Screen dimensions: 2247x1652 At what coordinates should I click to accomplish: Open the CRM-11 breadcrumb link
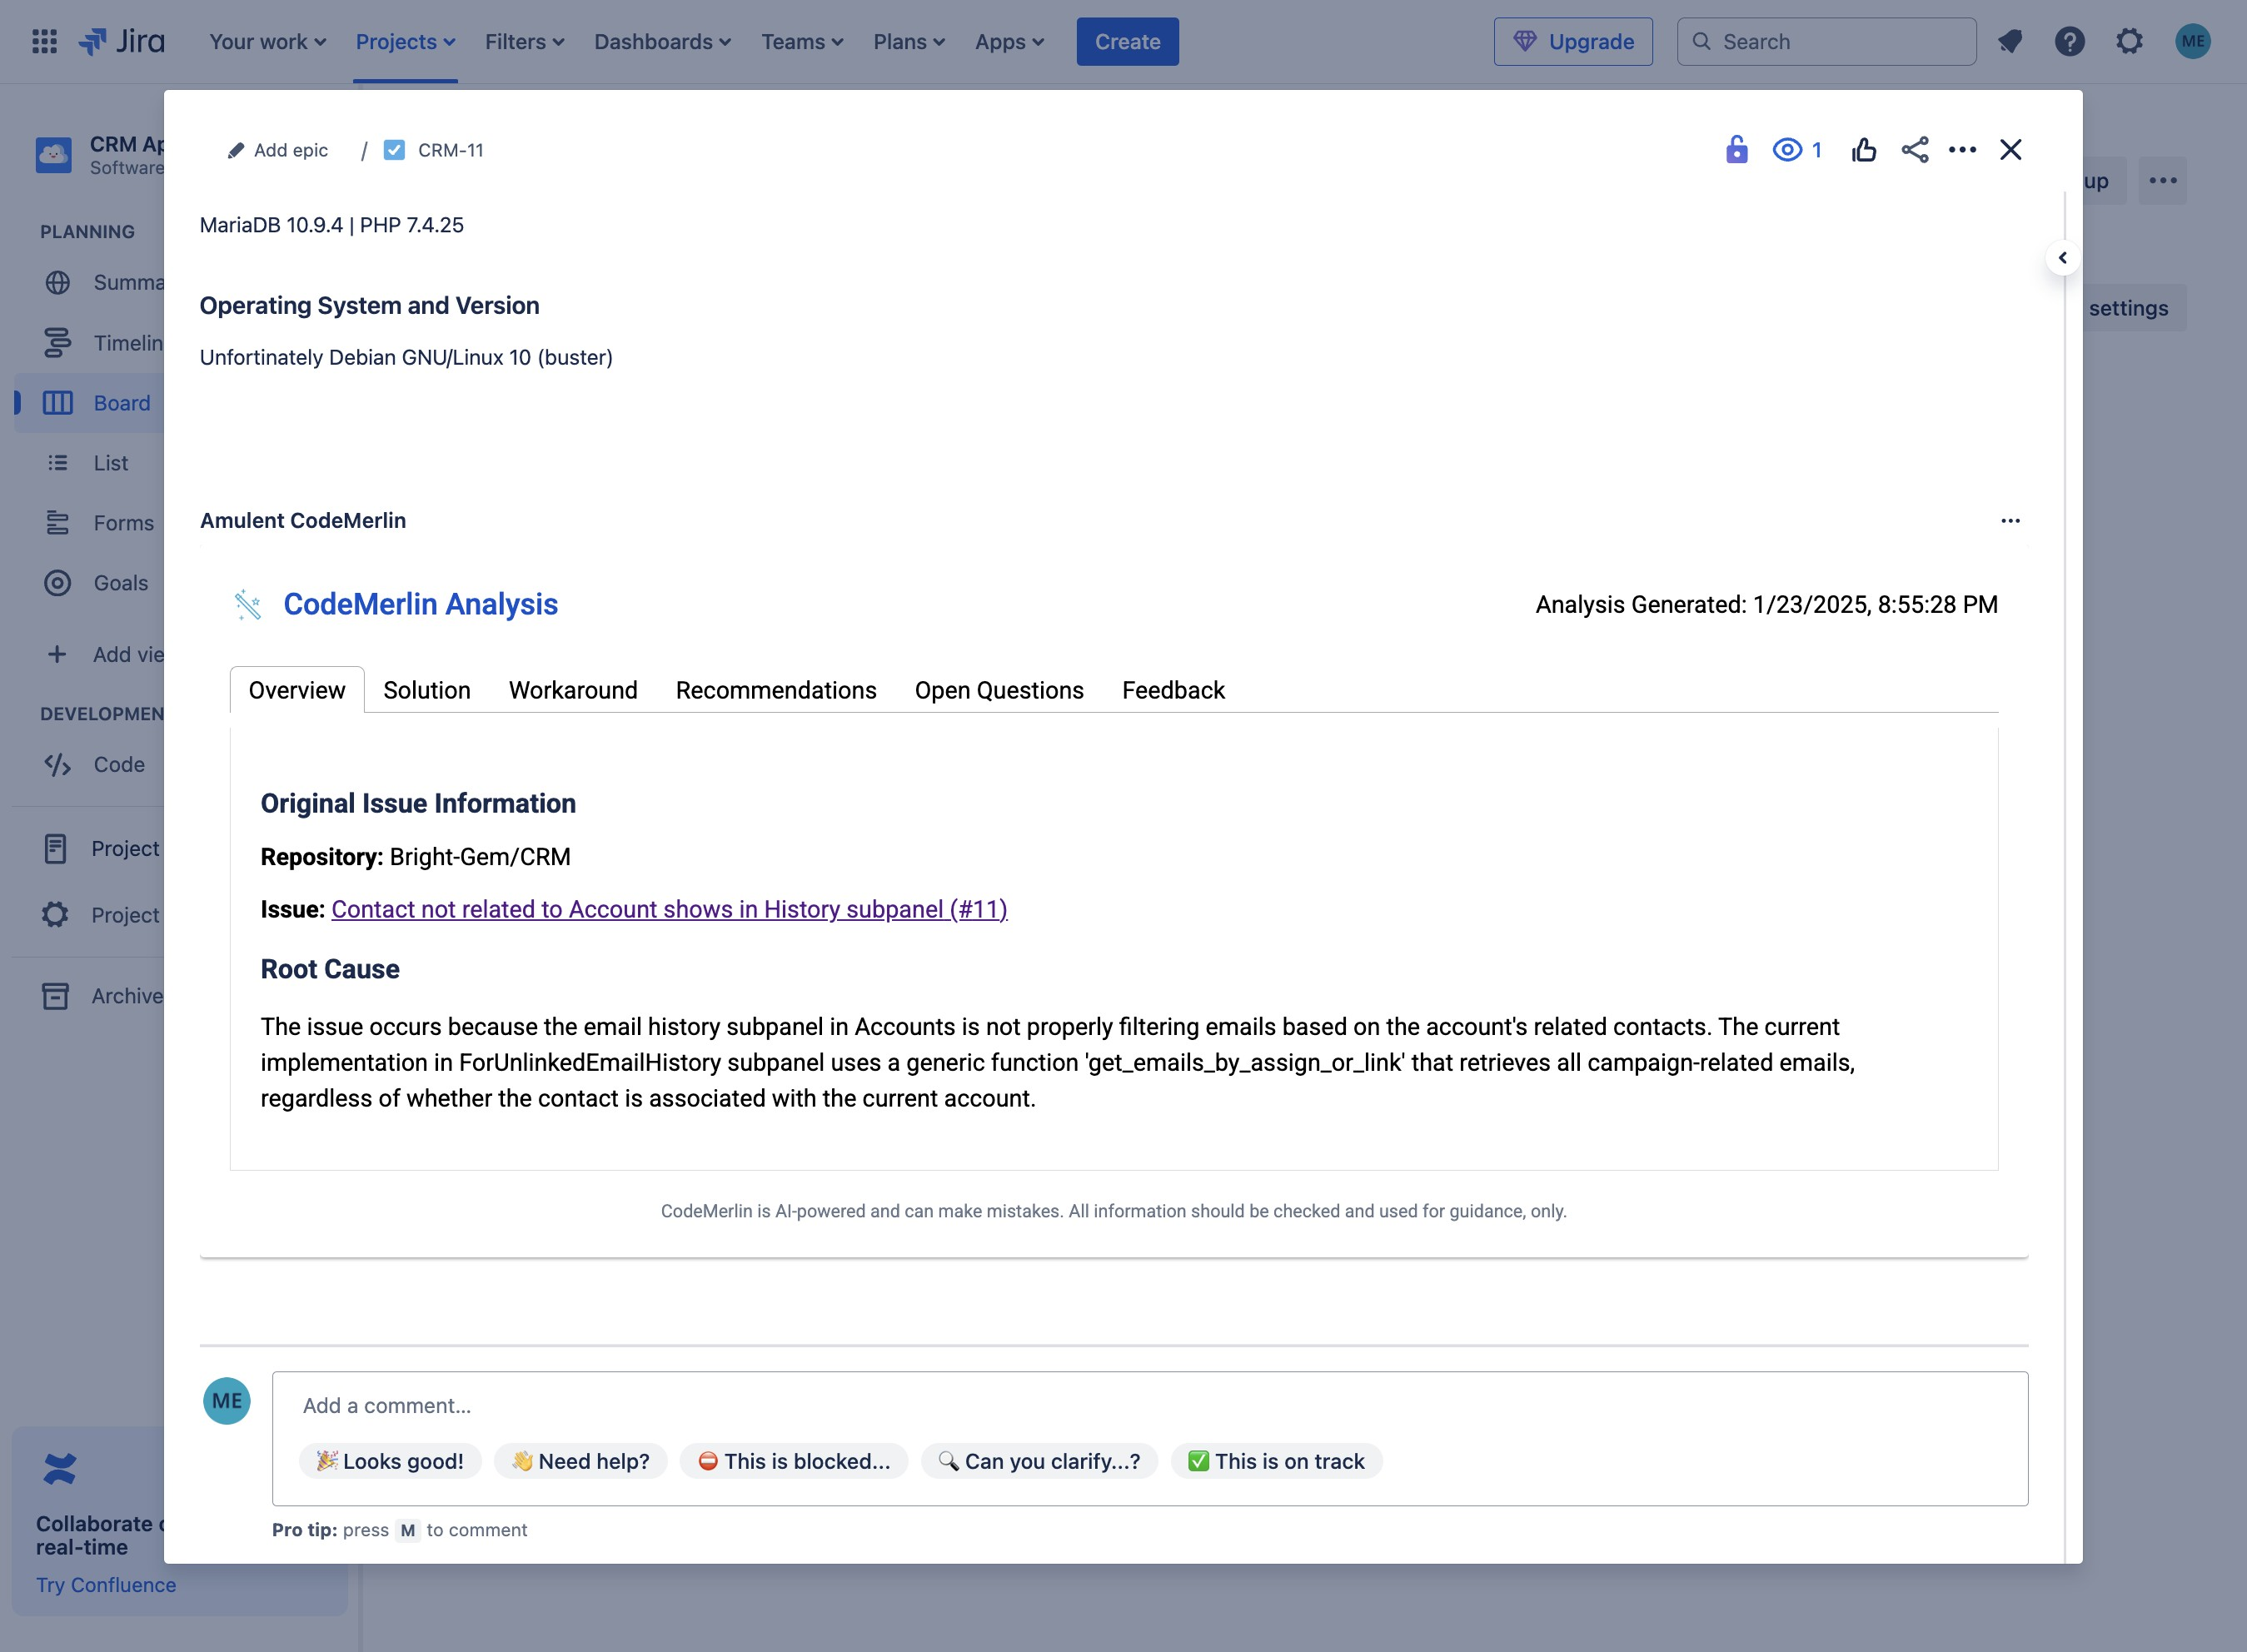[x=450, y=150]
